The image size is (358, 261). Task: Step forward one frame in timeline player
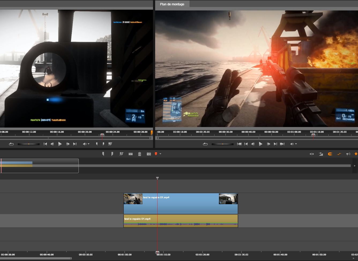click(268, 144)
